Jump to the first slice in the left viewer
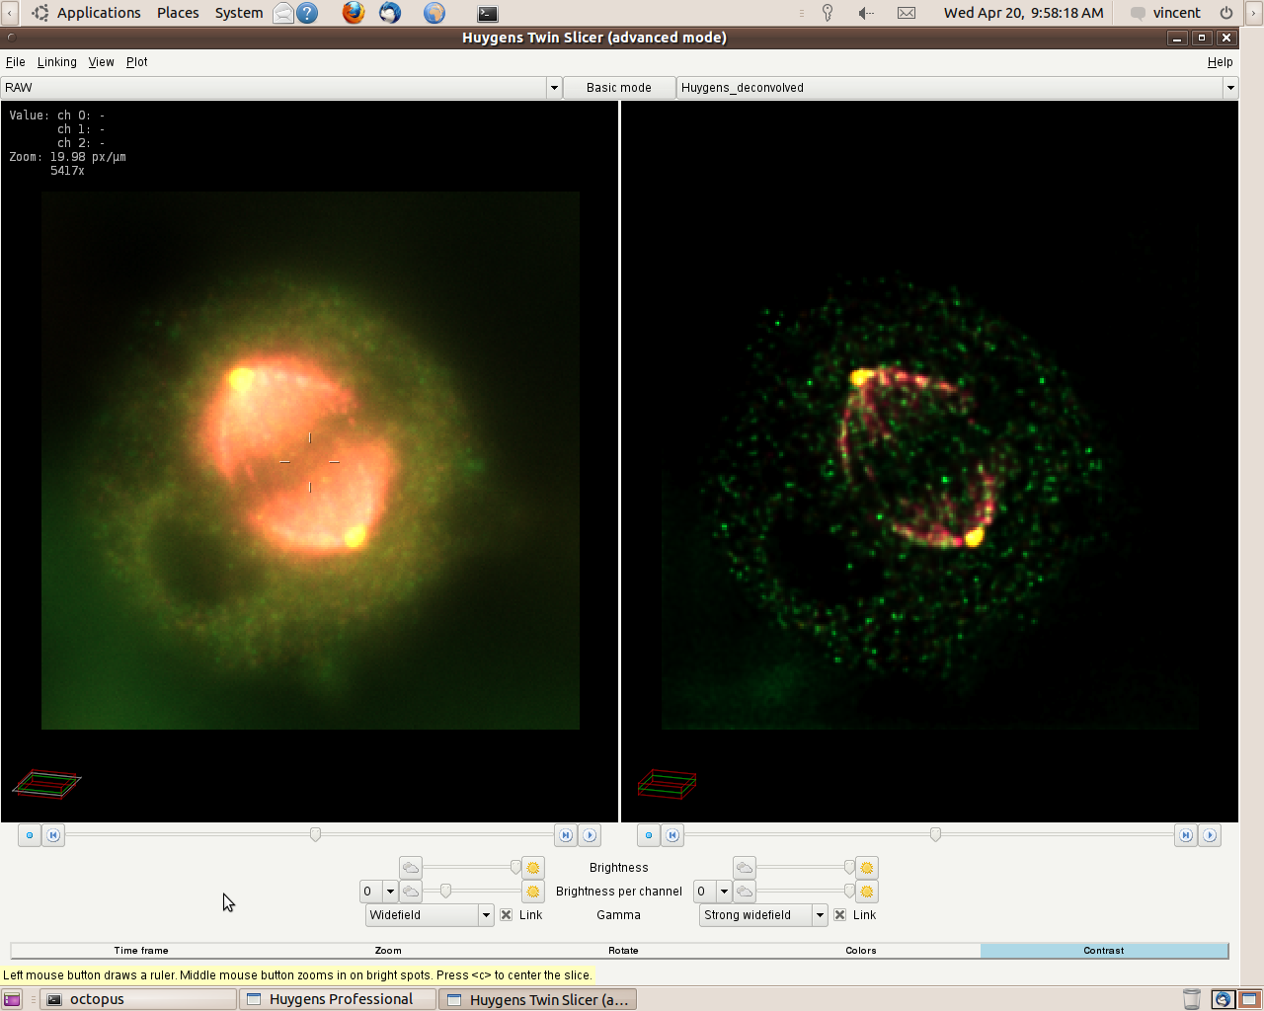1264x1011 pixels. [x=53, y=835]
